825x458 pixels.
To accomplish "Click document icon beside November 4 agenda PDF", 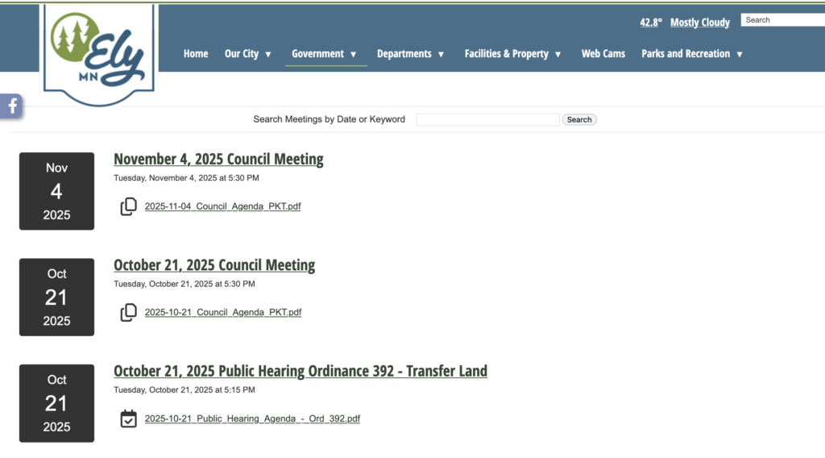I will 128,206.
